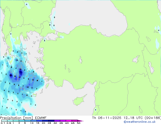Click Lake Van on the map
This screenshot has width=161, height=124.
coord(136,59)
